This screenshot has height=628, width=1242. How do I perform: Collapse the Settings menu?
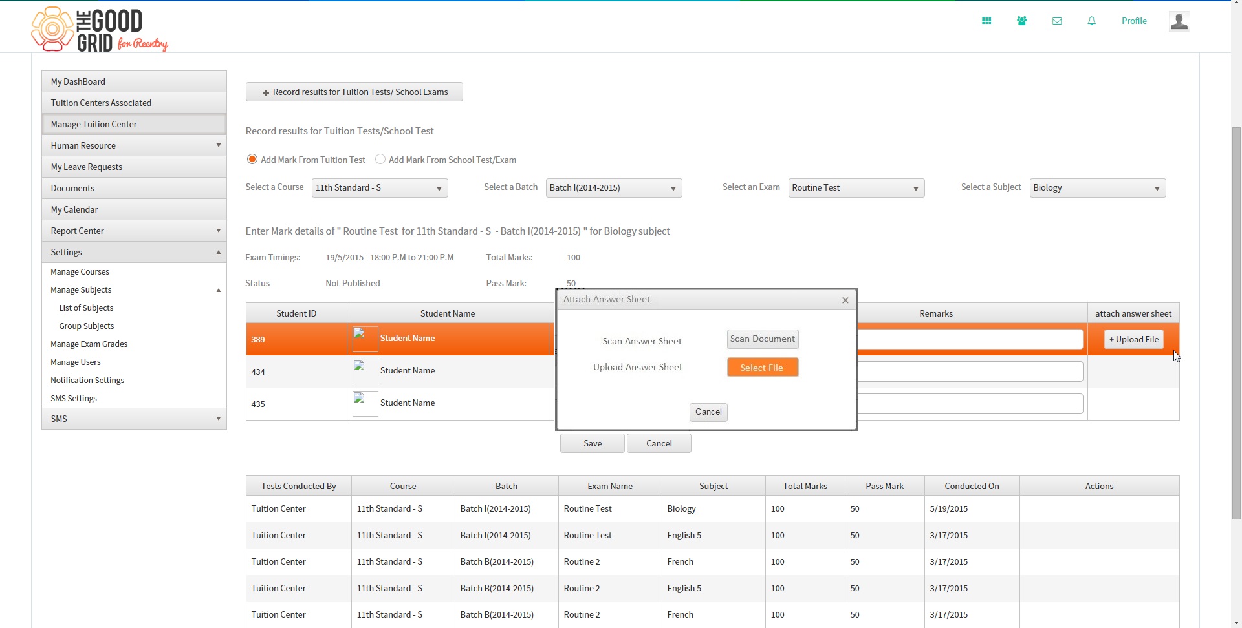pos(134,252)
